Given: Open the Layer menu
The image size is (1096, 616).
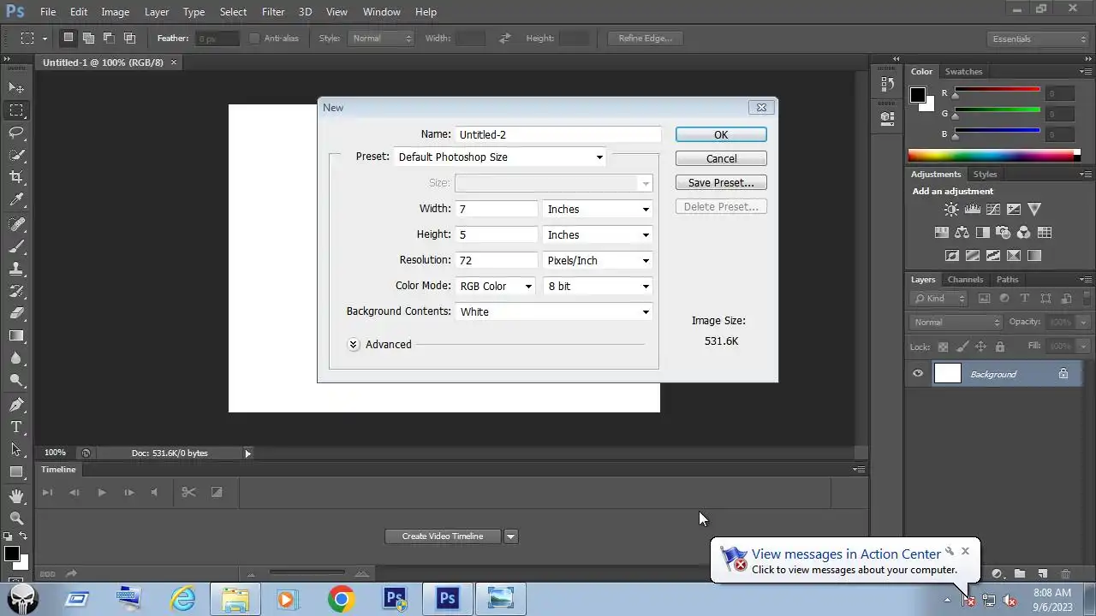Looking at the screenshot, I should pos(157,12).
